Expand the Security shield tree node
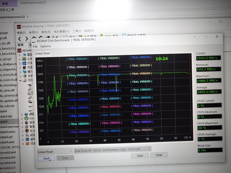 [23, 131]
